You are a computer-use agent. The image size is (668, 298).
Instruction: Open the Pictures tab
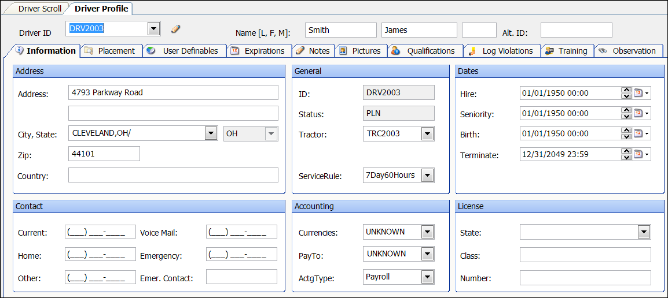click(x=360, y=51)
